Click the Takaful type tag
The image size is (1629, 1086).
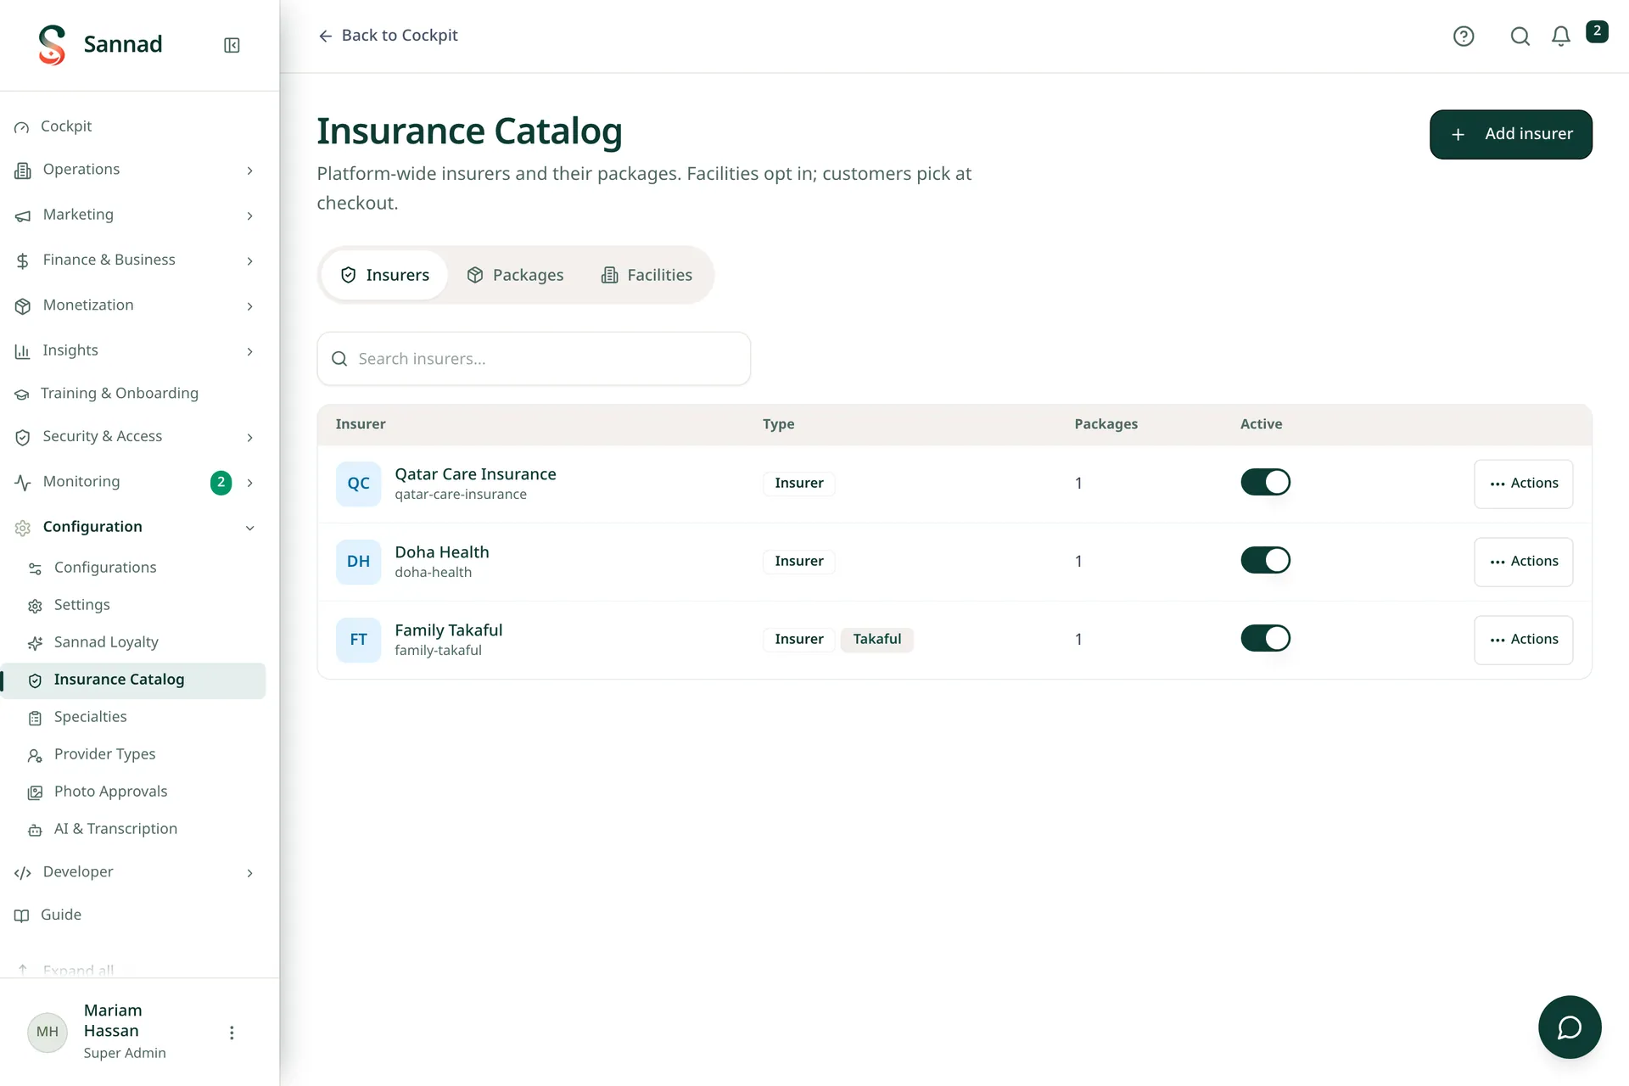point(876,639)
